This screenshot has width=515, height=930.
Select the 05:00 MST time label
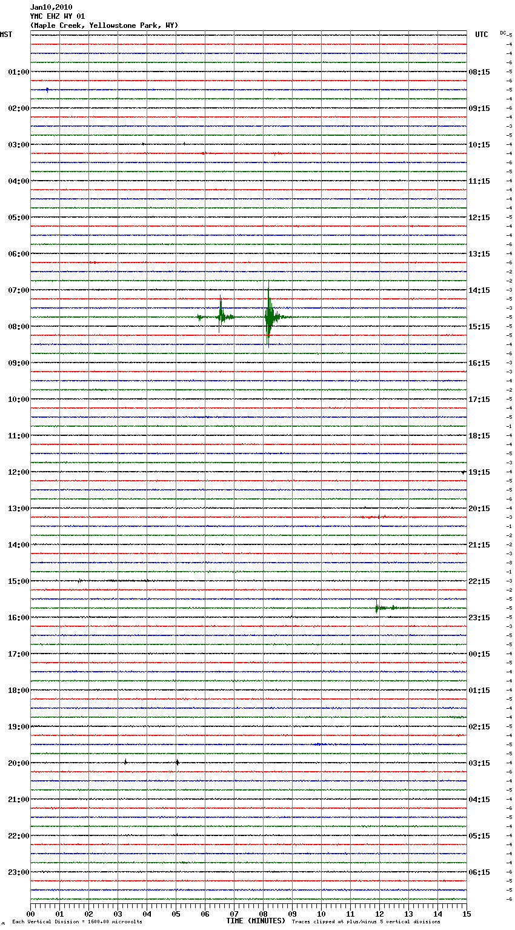(x=19, y=218)
